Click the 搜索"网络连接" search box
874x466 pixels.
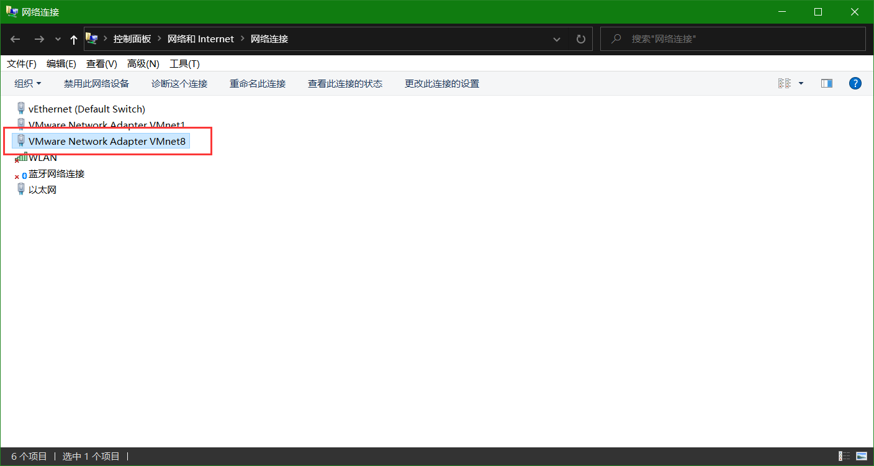733,39
